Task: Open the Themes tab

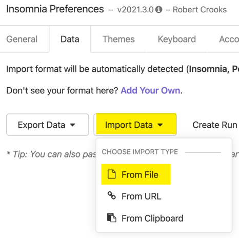Action: 118,39
